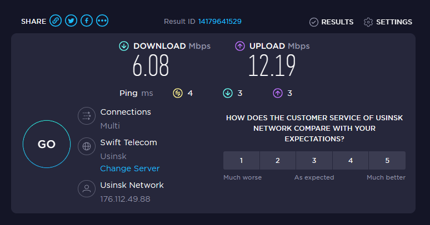Select rating 3 As expected

click(x=314, y=161)
